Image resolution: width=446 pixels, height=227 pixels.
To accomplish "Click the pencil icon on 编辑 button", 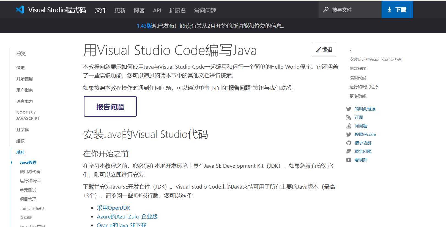I will (x=319, y=49).
